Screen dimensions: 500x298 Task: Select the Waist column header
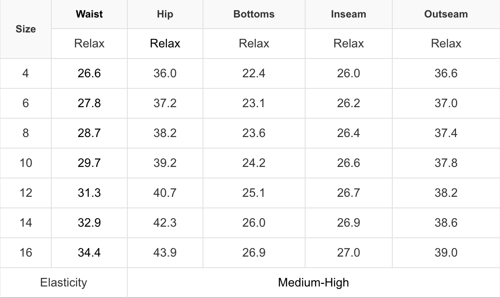point(89,14)
